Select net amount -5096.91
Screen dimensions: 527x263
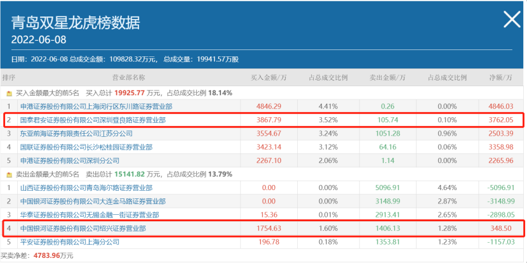pos(501,188)
